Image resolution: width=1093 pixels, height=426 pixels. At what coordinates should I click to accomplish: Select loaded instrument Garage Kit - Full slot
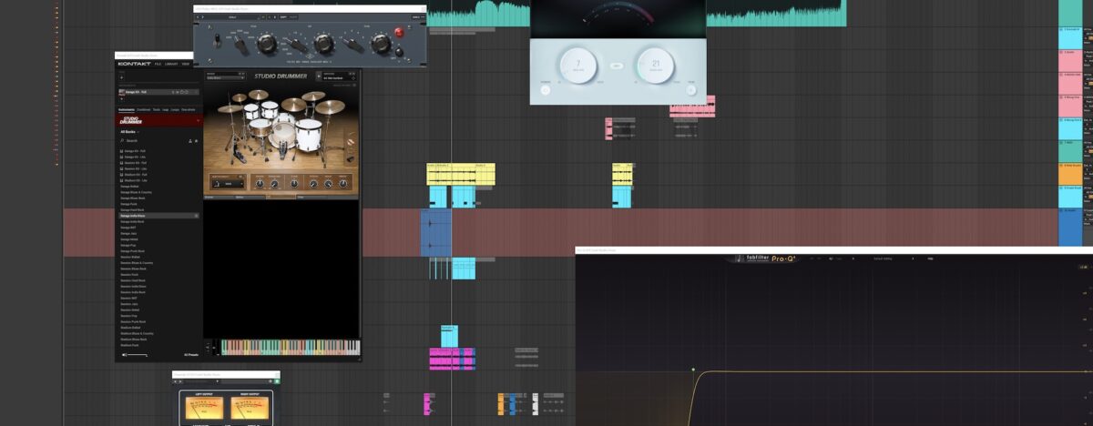pyautogui.click(x=158, y=92)
